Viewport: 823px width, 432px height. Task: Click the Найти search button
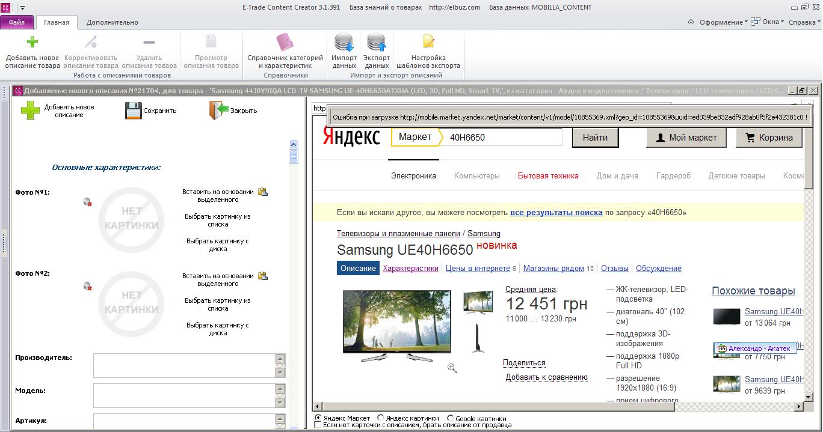coord(595,138)
